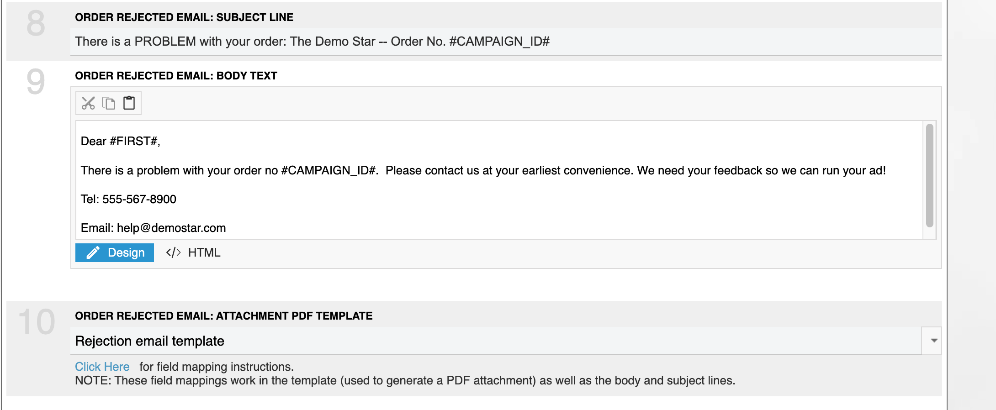Click the "ORDER REJECTED EMAIL: BODY TEXT" heading
The width and height of the screenshot is (996, 410).
pos(176,76)
